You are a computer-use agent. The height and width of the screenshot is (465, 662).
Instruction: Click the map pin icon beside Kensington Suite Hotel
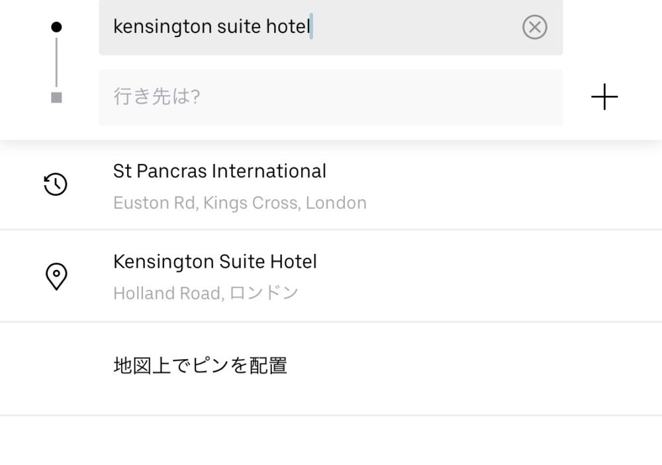56,276
